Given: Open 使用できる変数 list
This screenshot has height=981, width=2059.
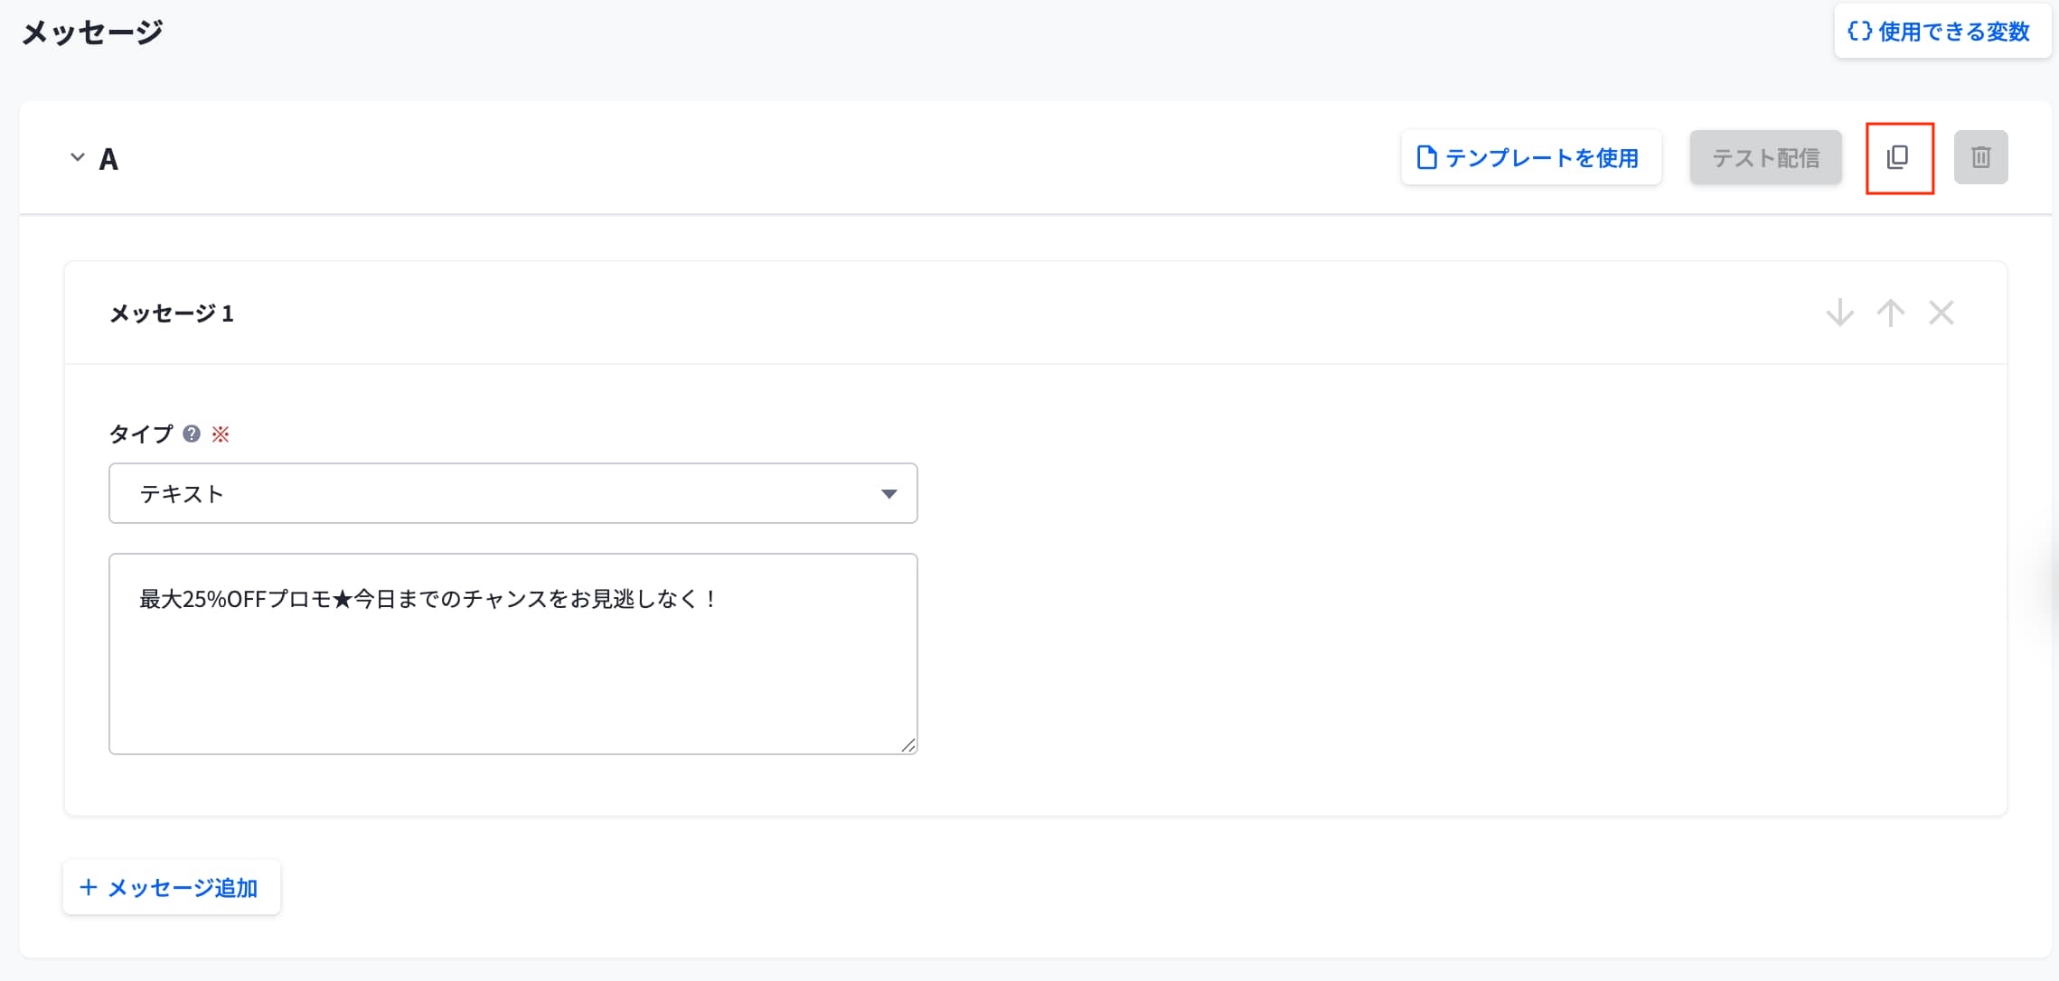Looking at the screenshot, I should [x=1954, y=32].
